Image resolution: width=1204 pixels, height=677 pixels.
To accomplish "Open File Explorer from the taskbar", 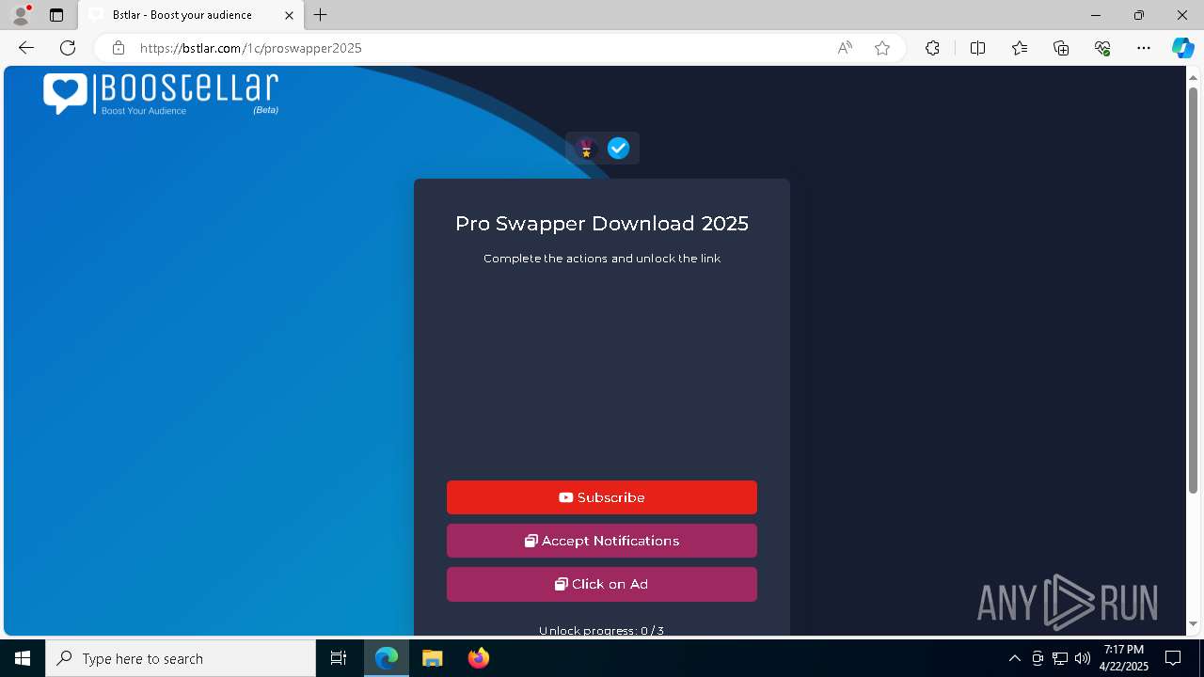I will [432, 658].
